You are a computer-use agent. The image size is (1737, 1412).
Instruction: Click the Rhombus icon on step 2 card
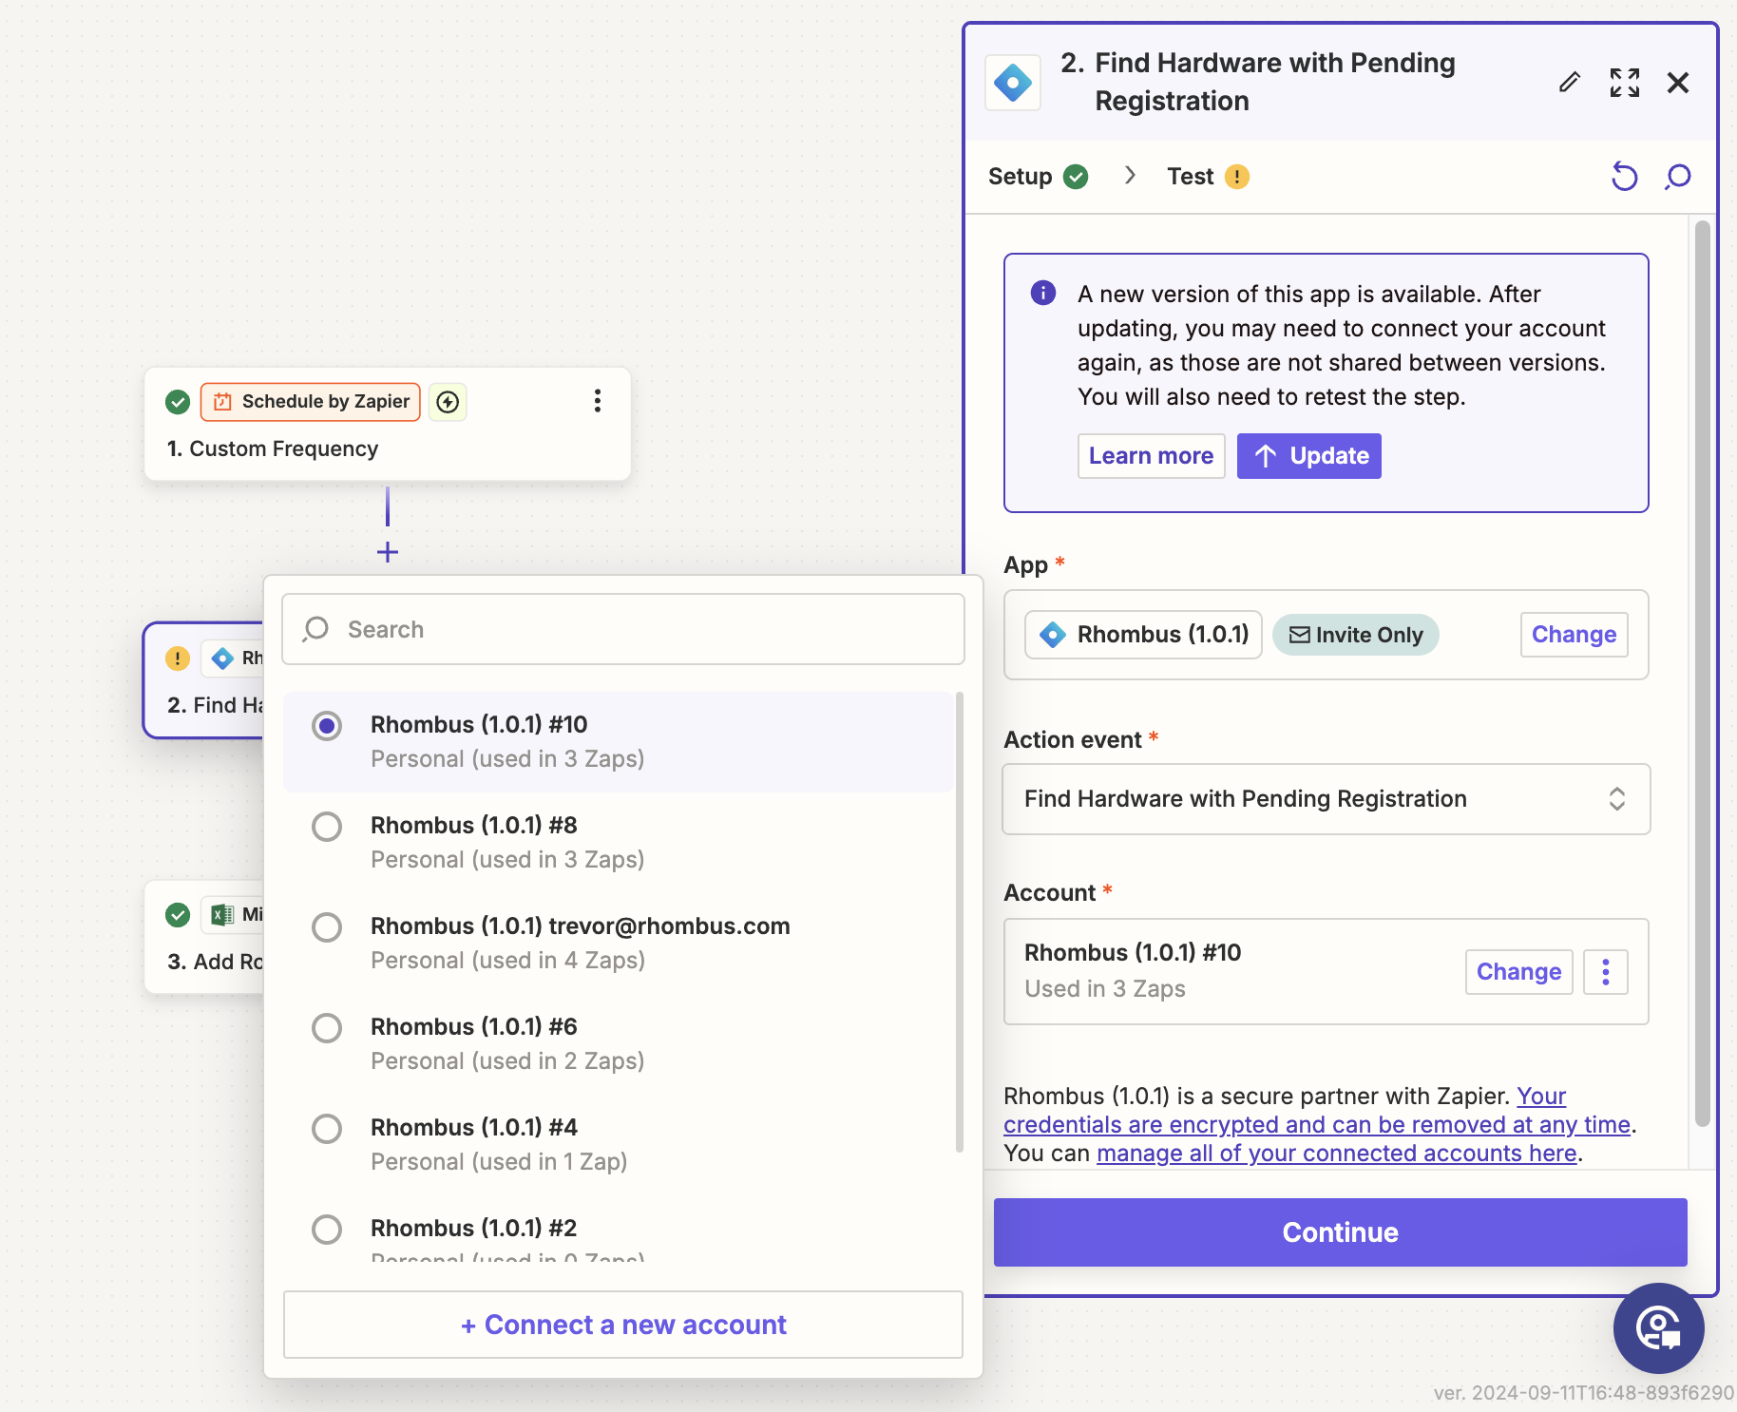click(222, 658)
